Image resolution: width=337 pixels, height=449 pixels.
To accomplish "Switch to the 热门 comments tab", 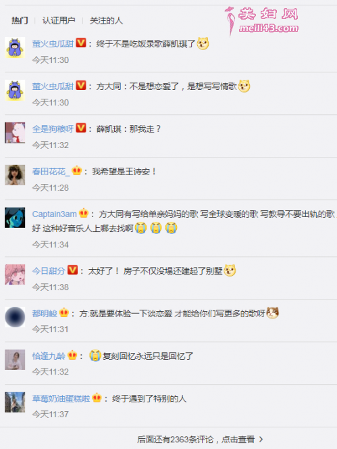I will 20,20.
